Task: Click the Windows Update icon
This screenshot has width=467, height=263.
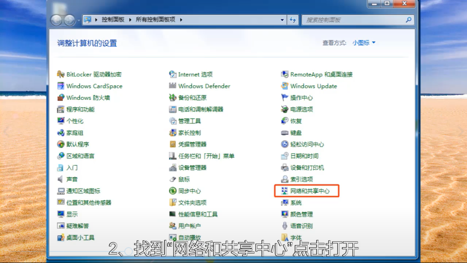Action: click(285, 86)
